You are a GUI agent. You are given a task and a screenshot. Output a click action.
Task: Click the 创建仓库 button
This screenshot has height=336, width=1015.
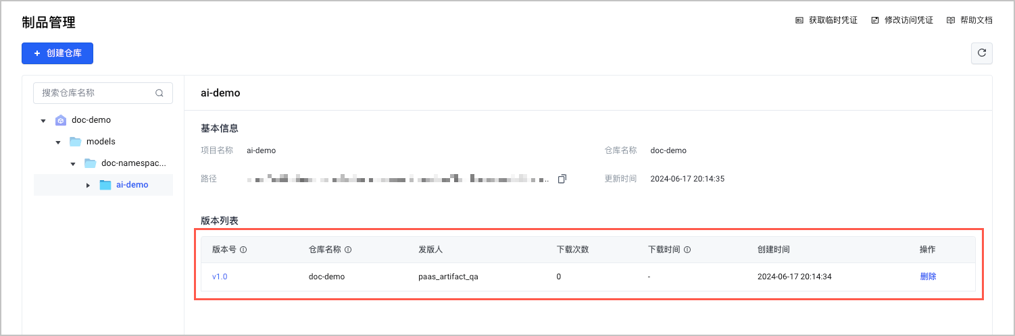[57, 53]
